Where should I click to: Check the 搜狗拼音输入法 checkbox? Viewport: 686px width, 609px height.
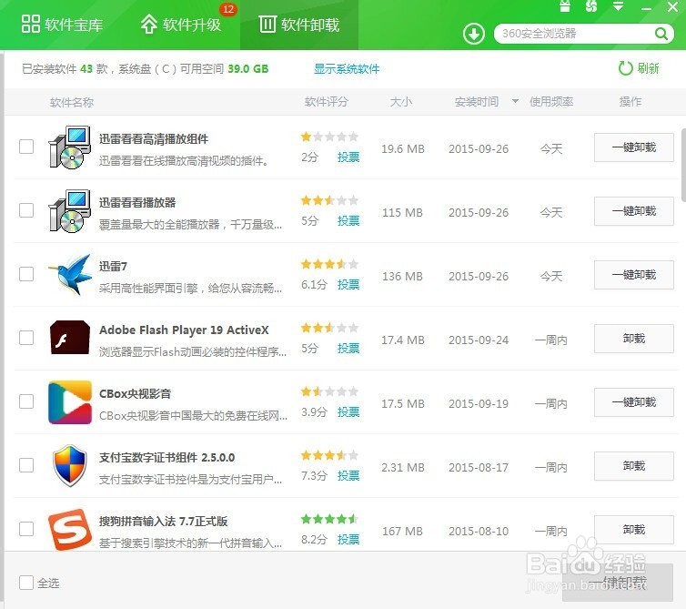26,529
